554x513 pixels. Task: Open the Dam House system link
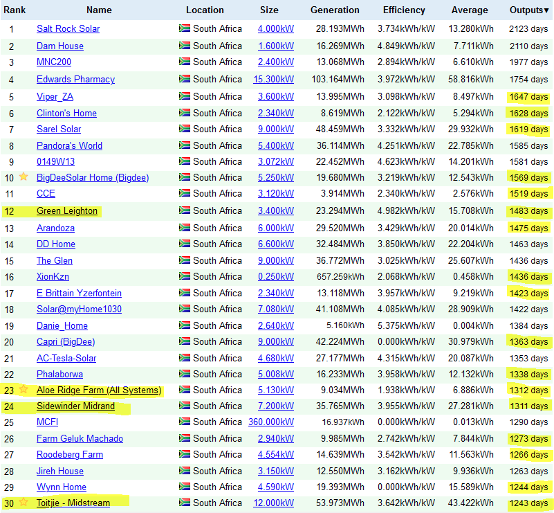pos(60,46)
